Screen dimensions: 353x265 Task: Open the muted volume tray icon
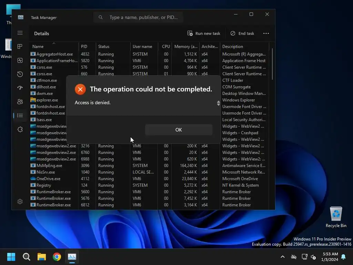pyautogui.click(x=313, y=257)
